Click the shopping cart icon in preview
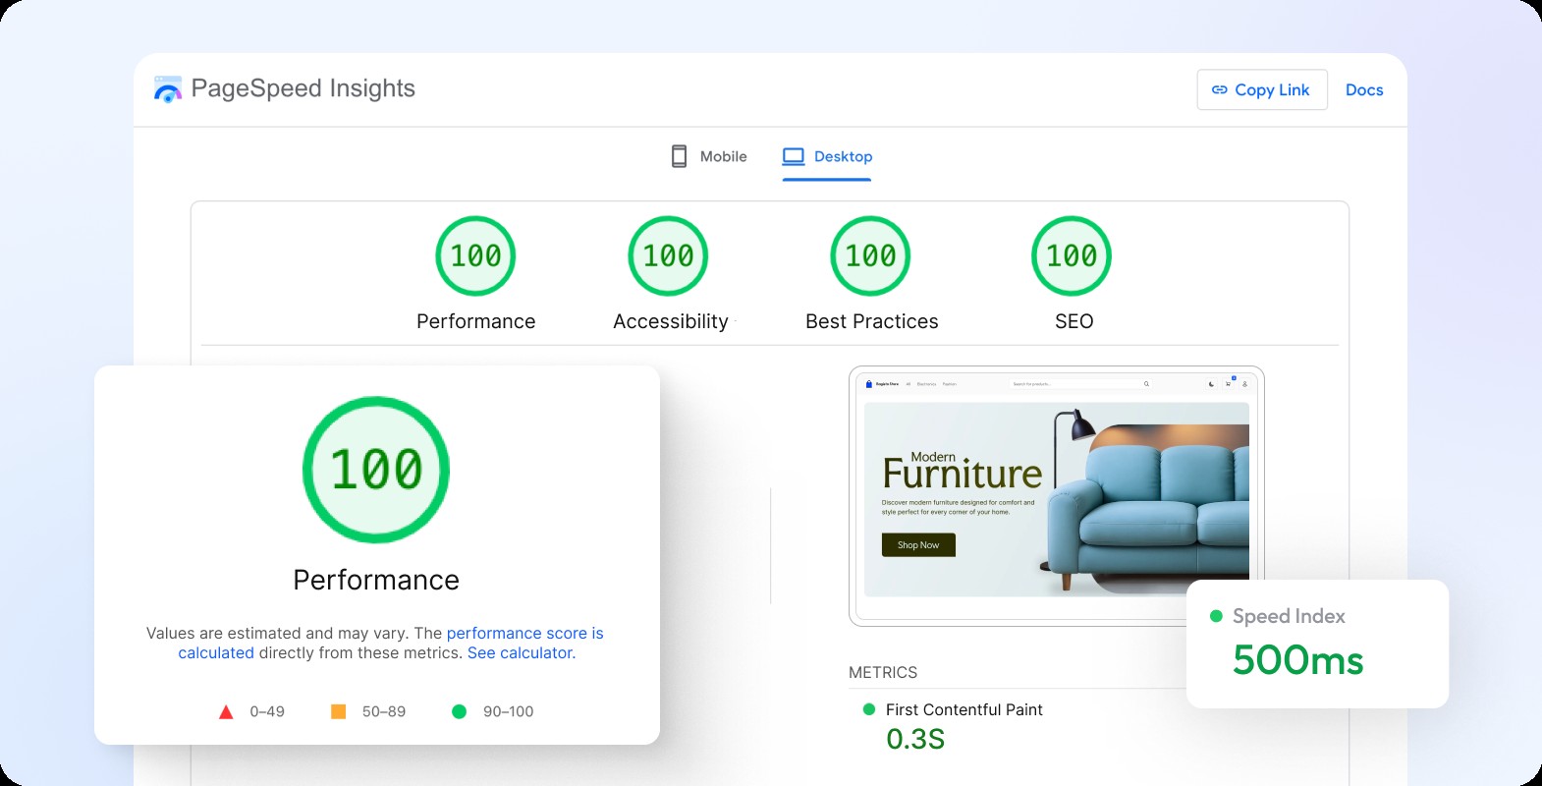Viewport: 1542px width, 786px height. coord(1228,384)
